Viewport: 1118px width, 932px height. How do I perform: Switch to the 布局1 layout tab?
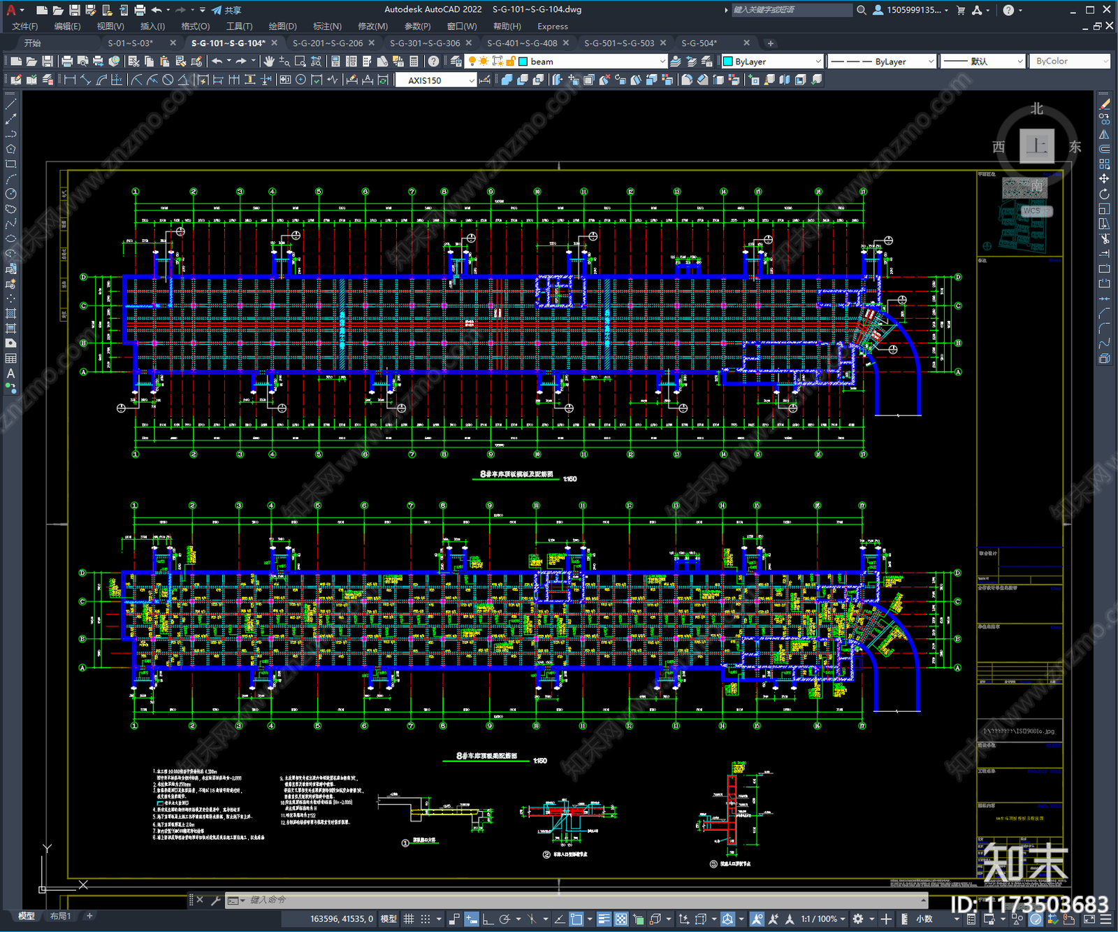[60, 916]
